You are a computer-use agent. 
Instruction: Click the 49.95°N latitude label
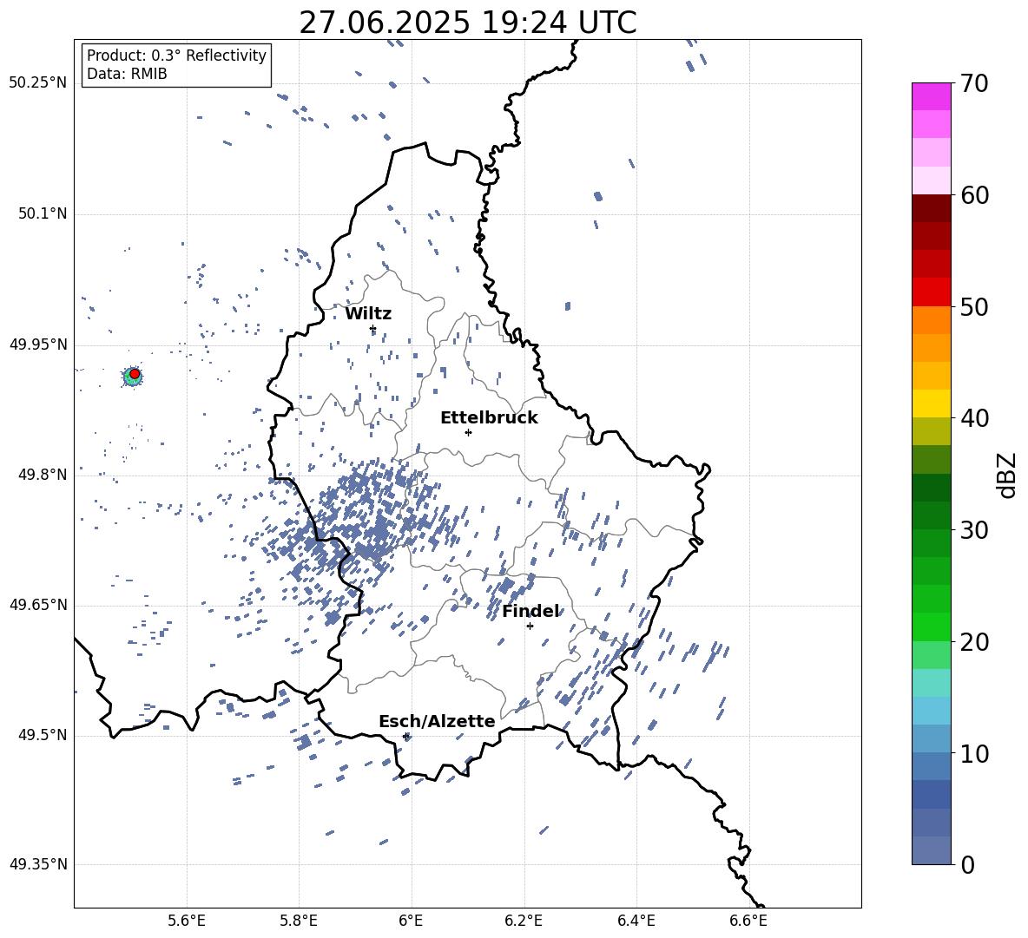point(38,344)
